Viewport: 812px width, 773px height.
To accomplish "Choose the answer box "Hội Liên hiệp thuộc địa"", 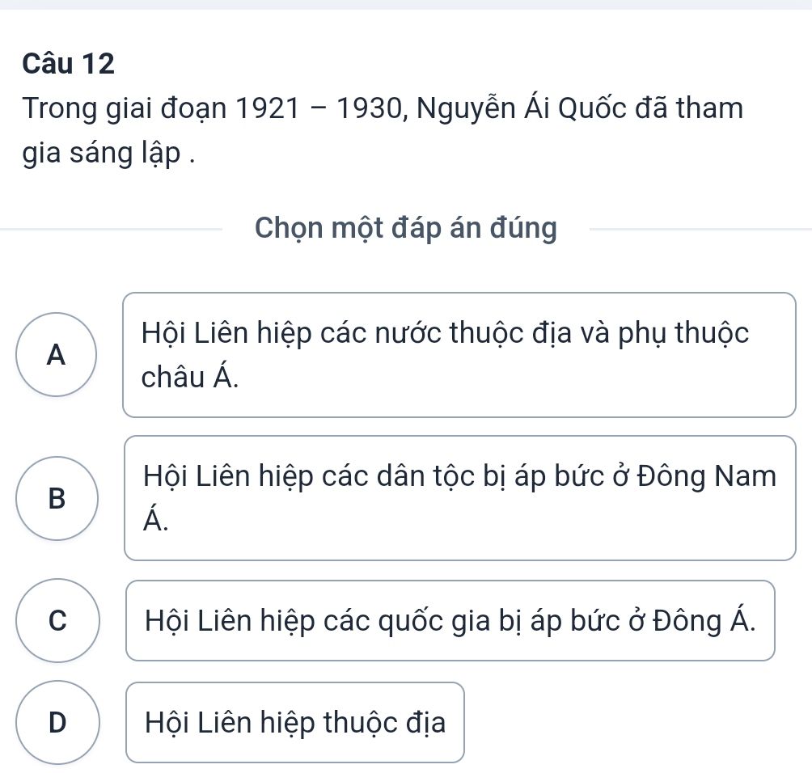I will point(295,723).
